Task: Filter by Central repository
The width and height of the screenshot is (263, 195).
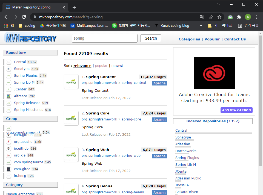Action: 20,62
